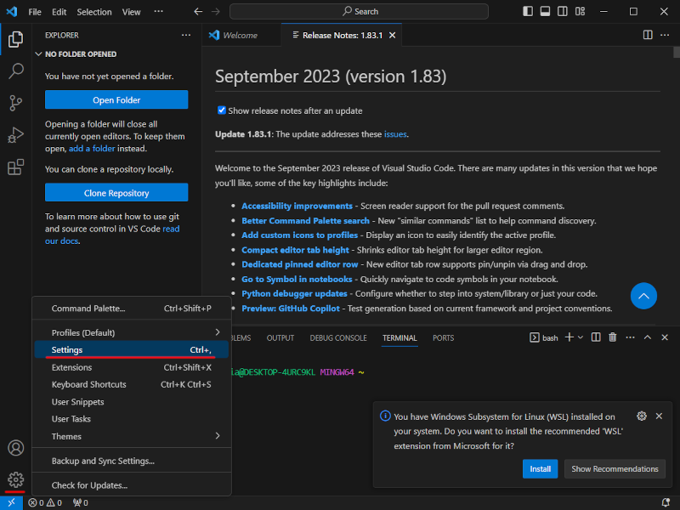Open Explorer Views and More Actions ellipsis
680x510 pixels.
point(186,35)
